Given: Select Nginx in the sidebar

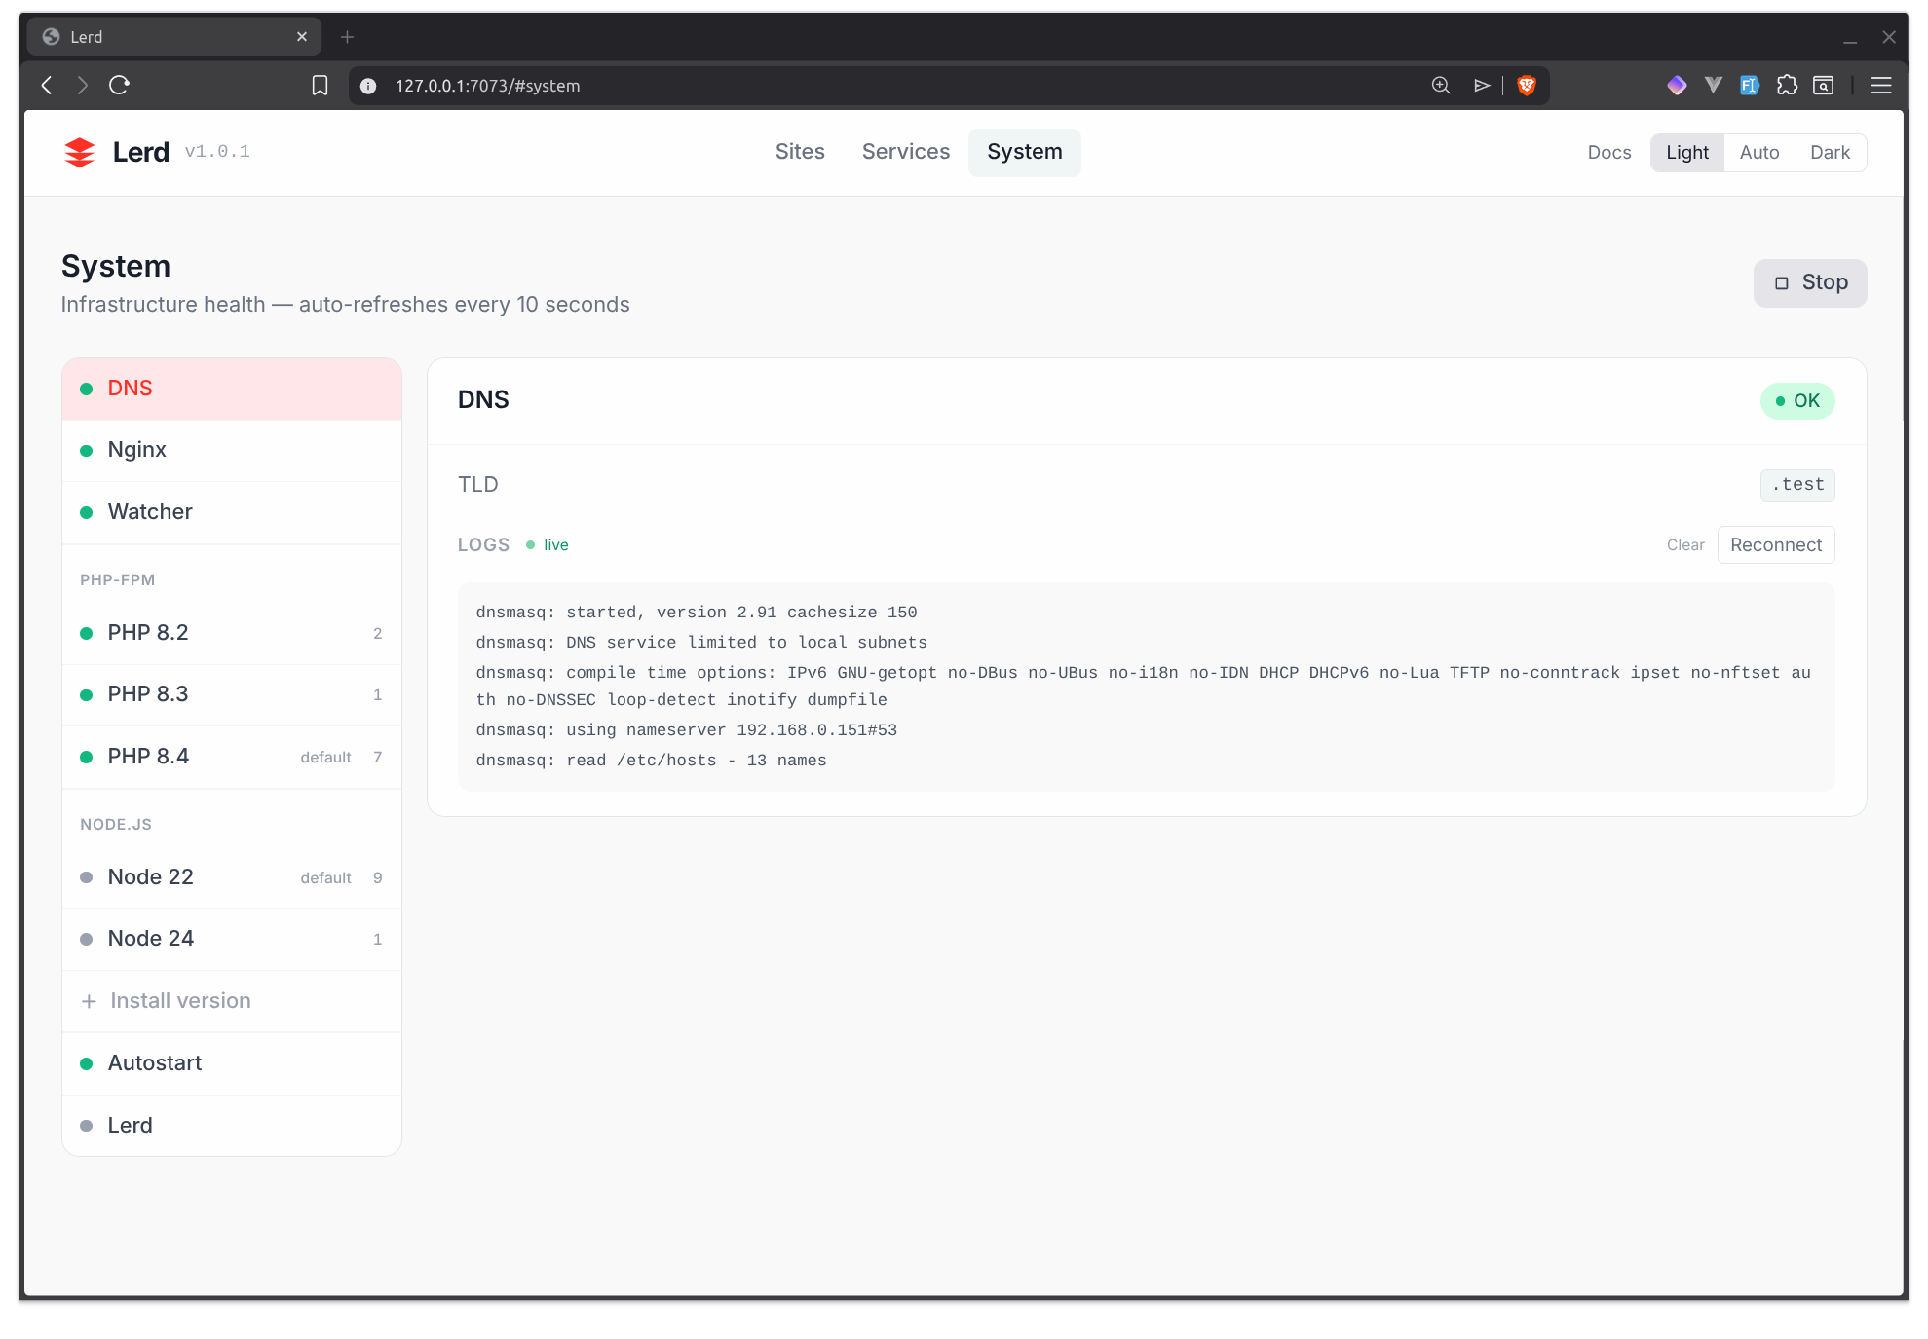Looking at the screenshot, I should tap(136, 449).
